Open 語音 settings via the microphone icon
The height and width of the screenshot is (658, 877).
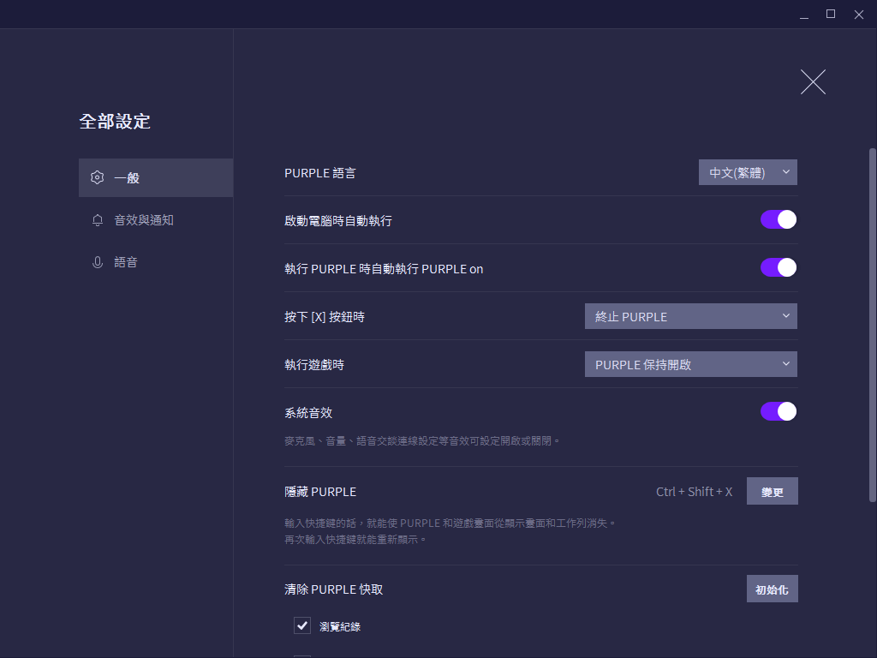tap(98, 261)
